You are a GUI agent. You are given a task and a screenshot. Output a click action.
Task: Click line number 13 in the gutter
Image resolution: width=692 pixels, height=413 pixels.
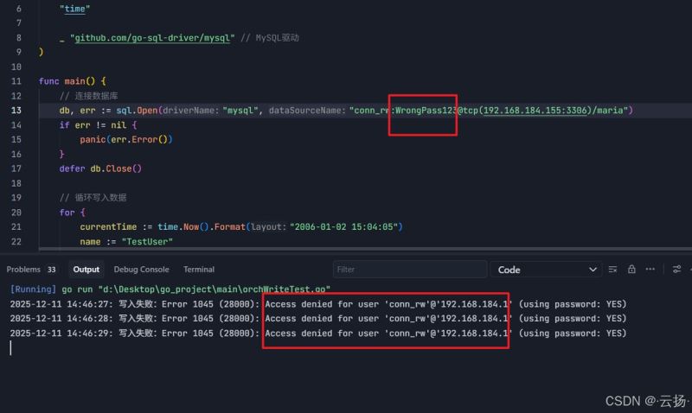click(x=16, y=111)
